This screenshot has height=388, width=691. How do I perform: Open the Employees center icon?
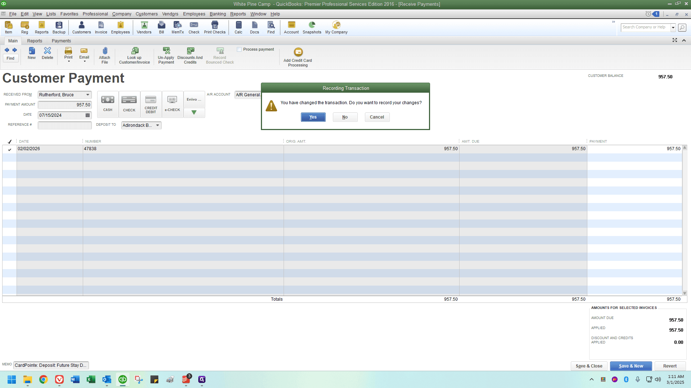click(121, 27)
